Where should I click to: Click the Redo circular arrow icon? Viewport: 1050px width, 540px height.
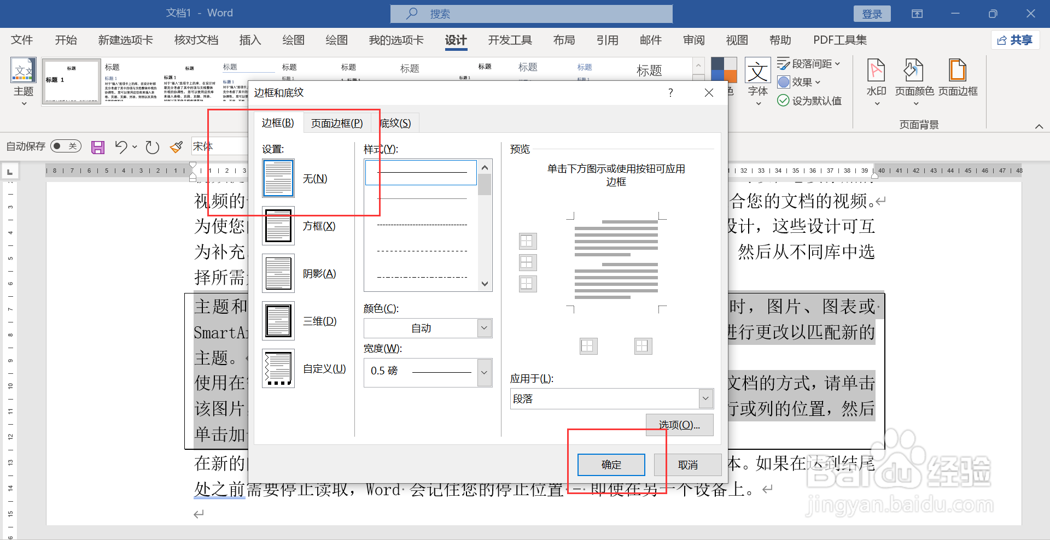[153, 147]
